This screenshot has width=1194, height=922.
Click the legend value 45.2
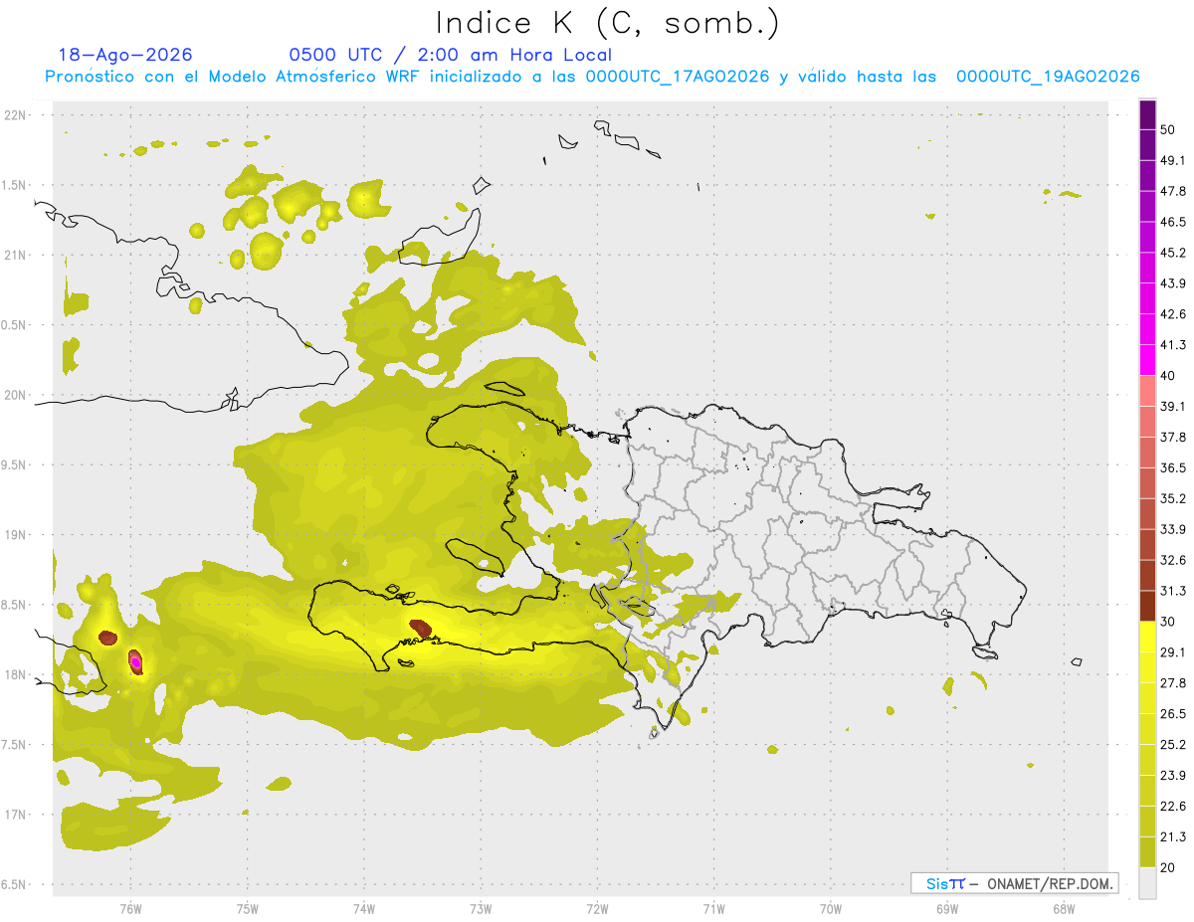click(1173, 253)
